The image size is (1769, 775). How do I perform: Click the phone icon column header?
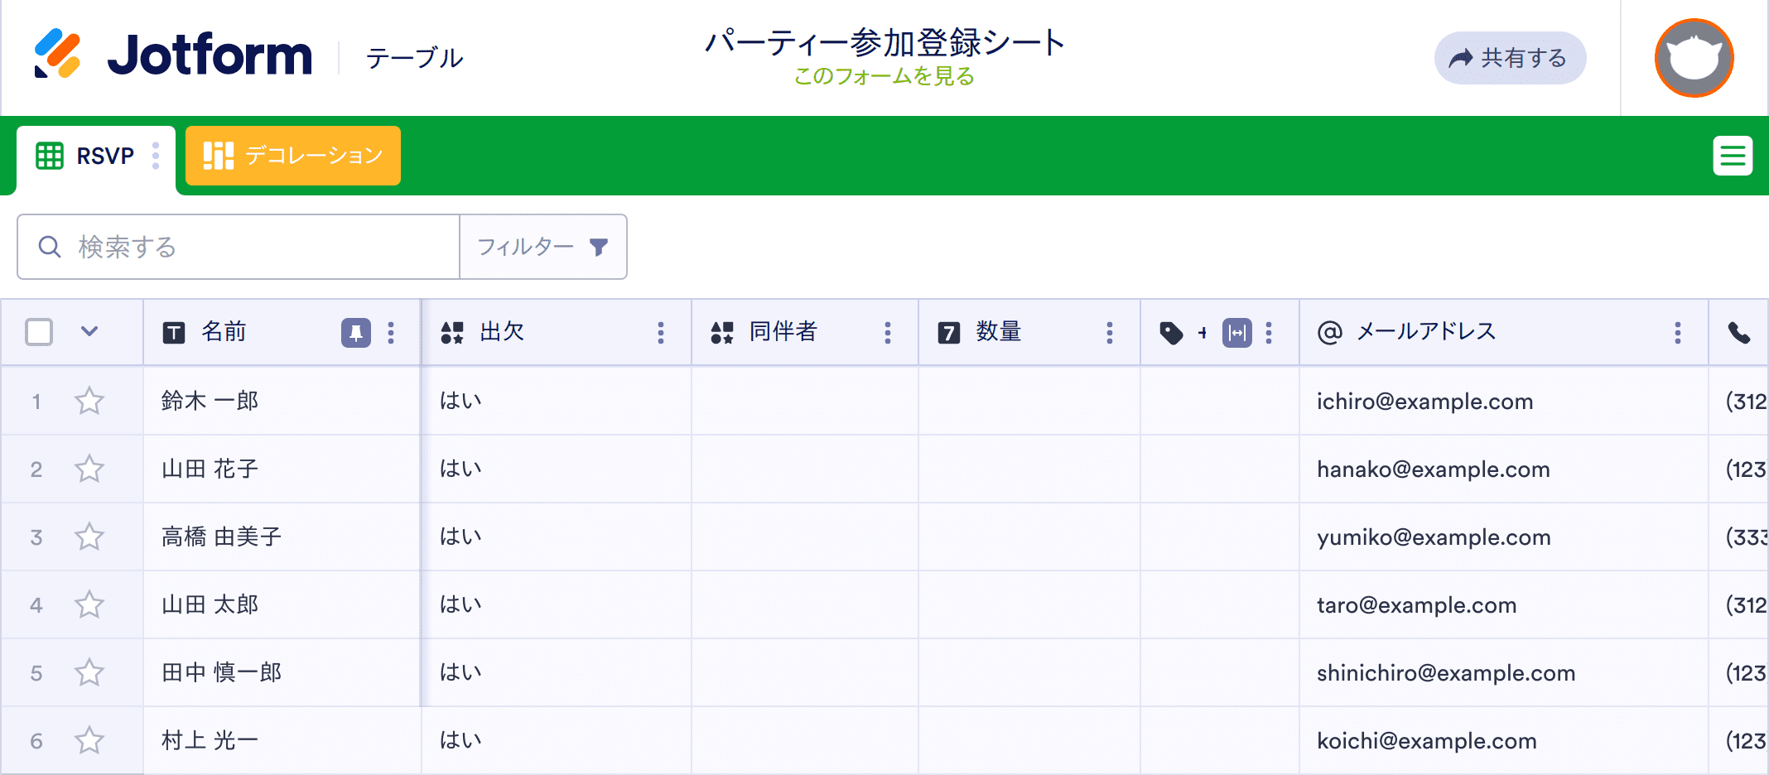(1738, 333)
